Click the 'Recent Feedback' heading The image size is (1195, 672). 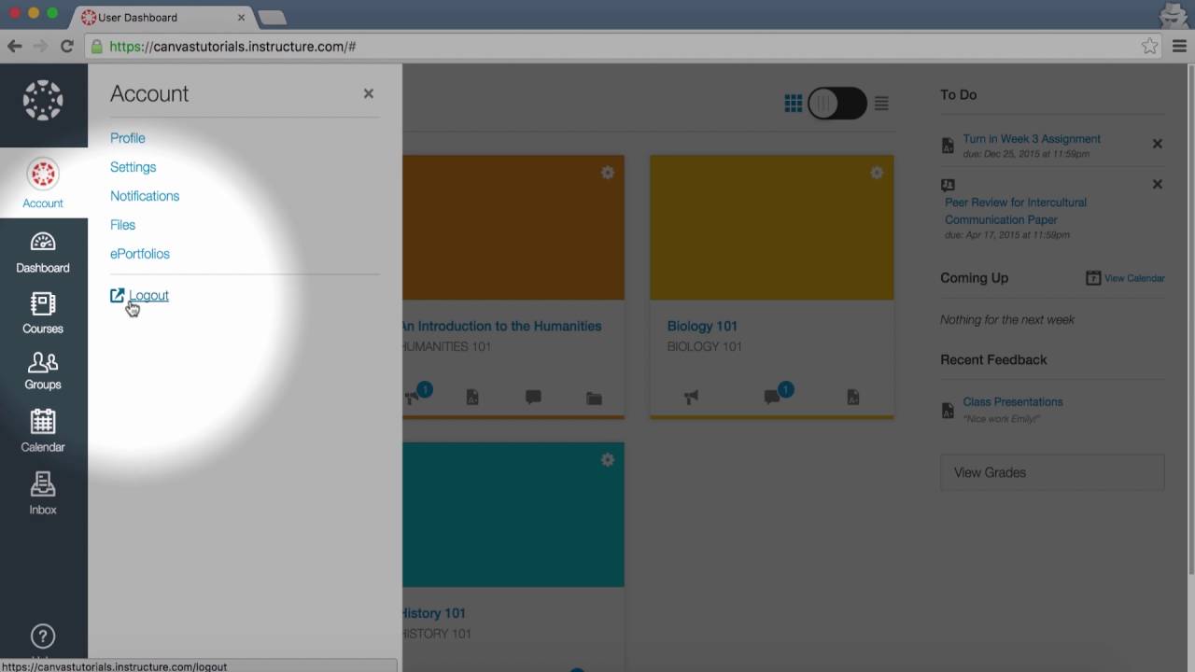click(993, 359)
